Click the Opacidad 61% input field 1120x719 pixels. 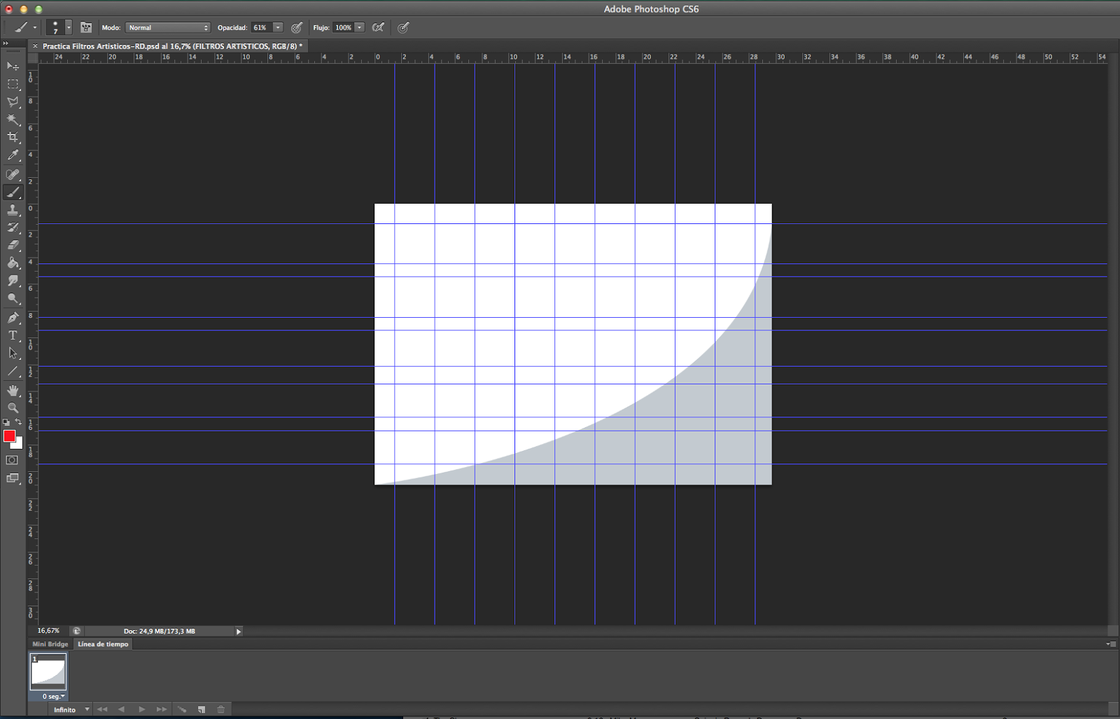(x=261, y=27)
